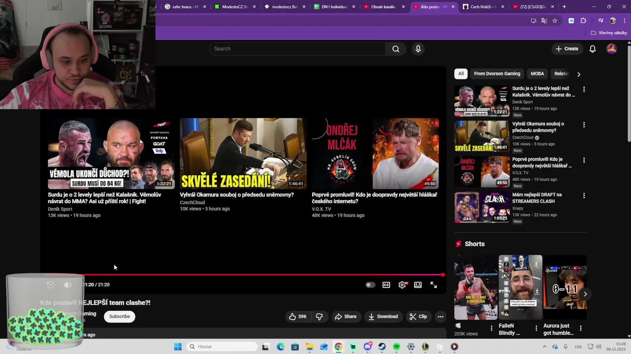
Task: Open the YouTube account avatar menu
Action: tap(612, 49)
